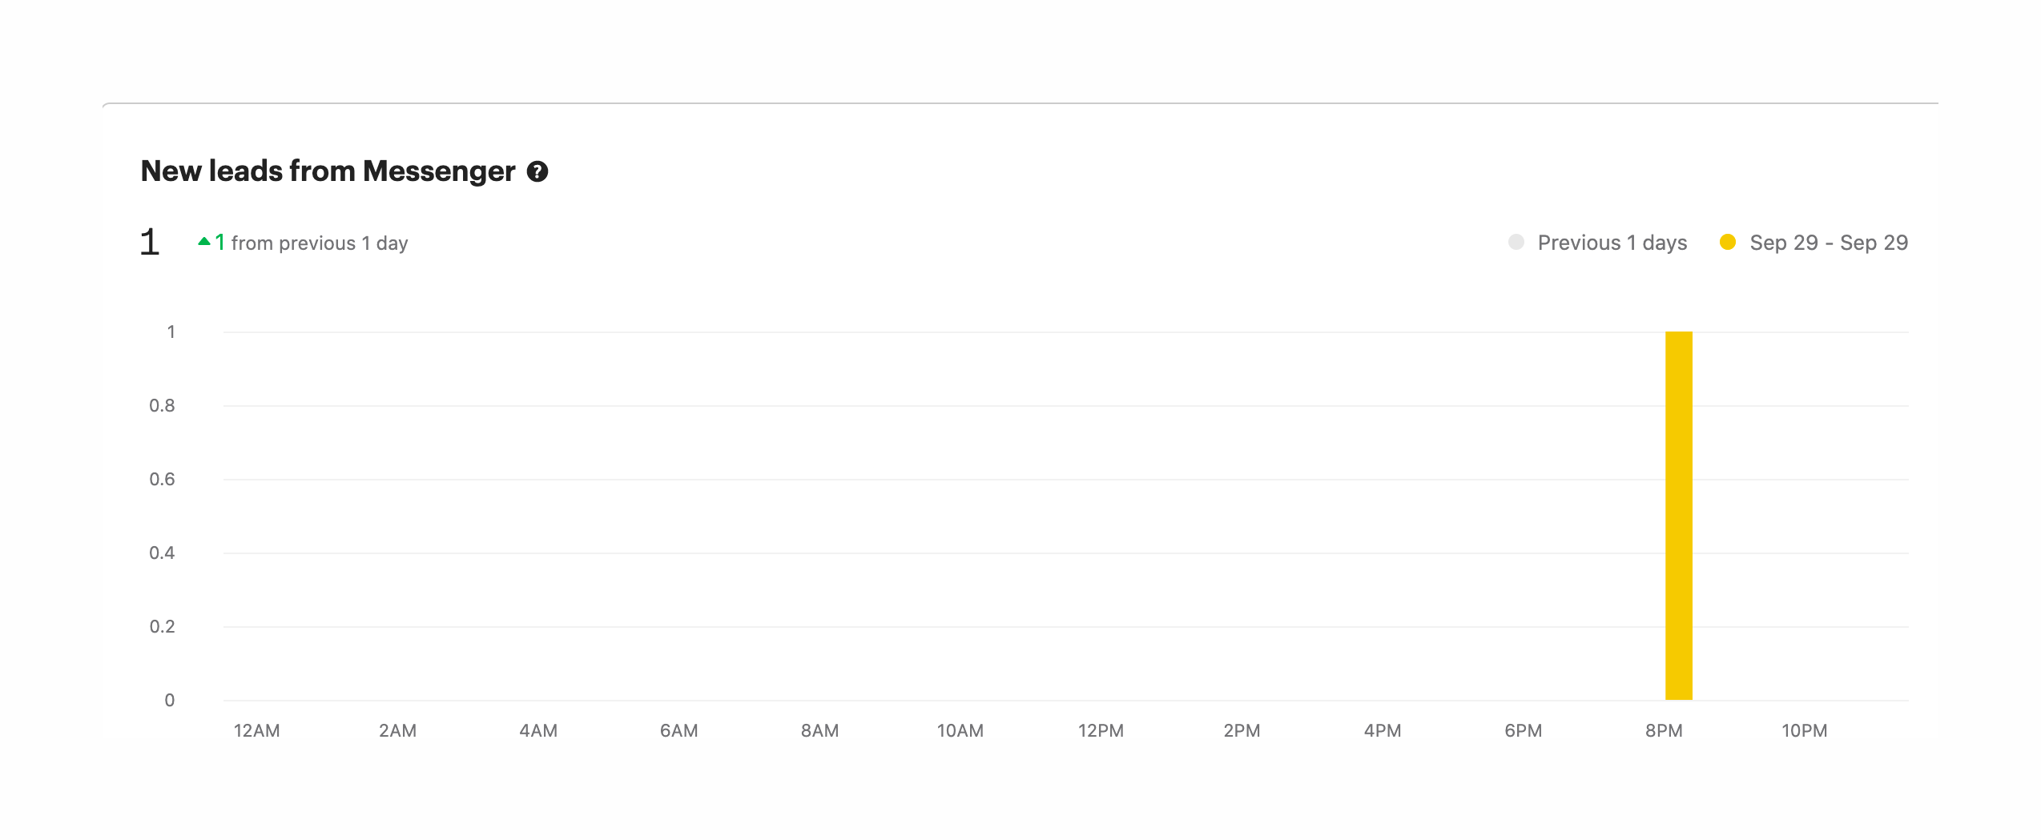Click the 8PM x-axis label
Screen dimensions: 2041x840
1664,730
